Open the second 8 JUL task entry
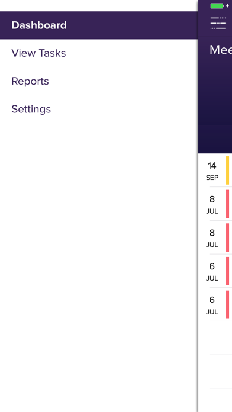 (x=215, y=237)
